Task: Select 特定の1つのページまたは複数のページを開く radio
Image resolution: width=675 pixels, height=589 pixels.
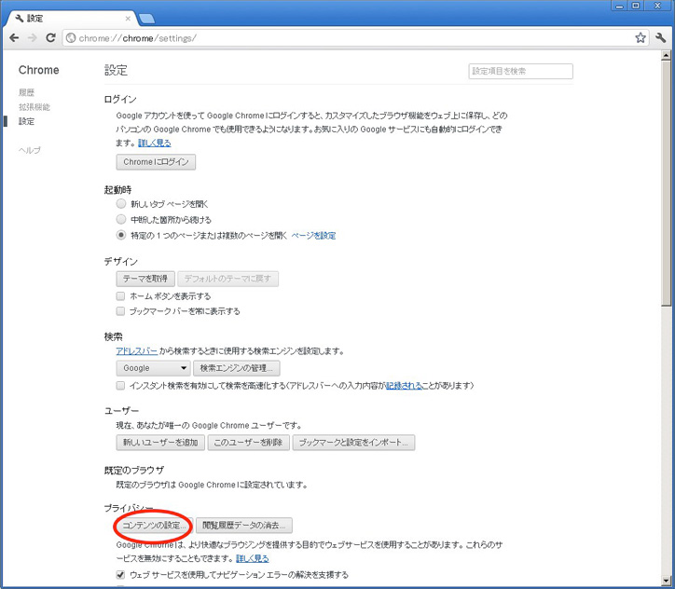Action: click(x=121, y=235)
